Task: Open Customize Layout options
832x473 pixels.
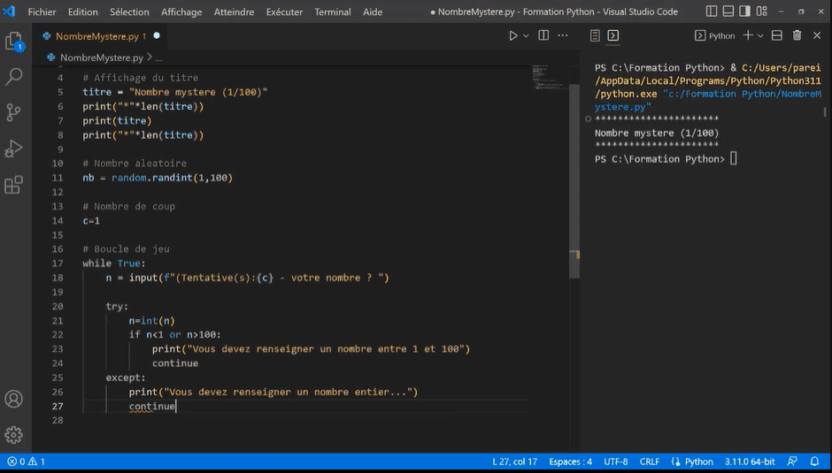Action: [x=761, y=11]
